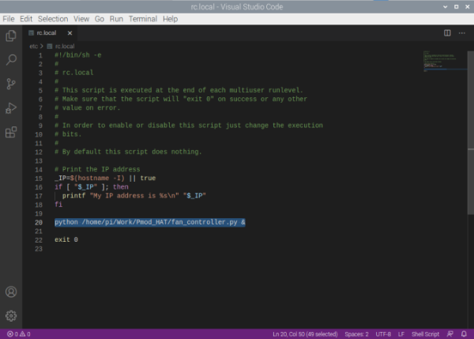The image size is (474, 339).
Task: Open the Terminal menu
Action: 143,19
